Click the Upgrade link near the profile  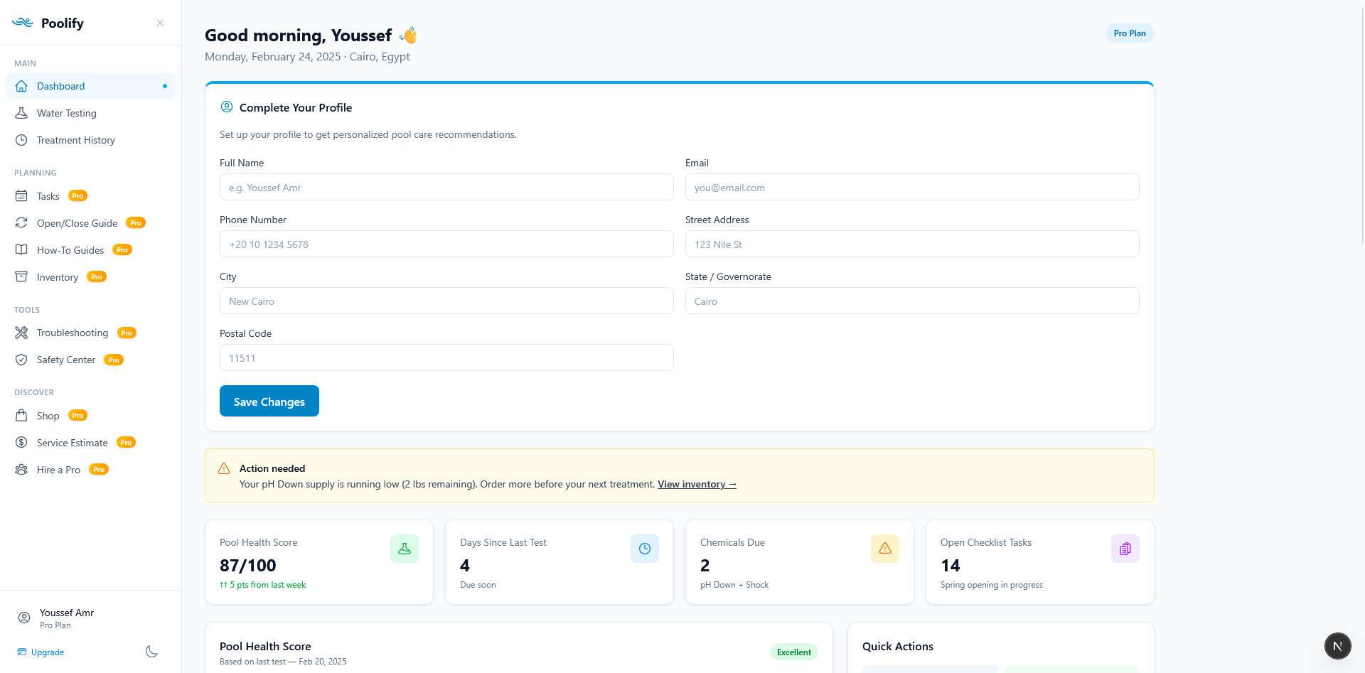tap(48, 652)
